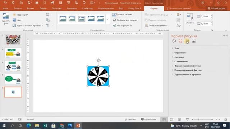230x129 pixels.
Task: Open the picture styles gallery More arrow
Action: (x=107, y=19)
